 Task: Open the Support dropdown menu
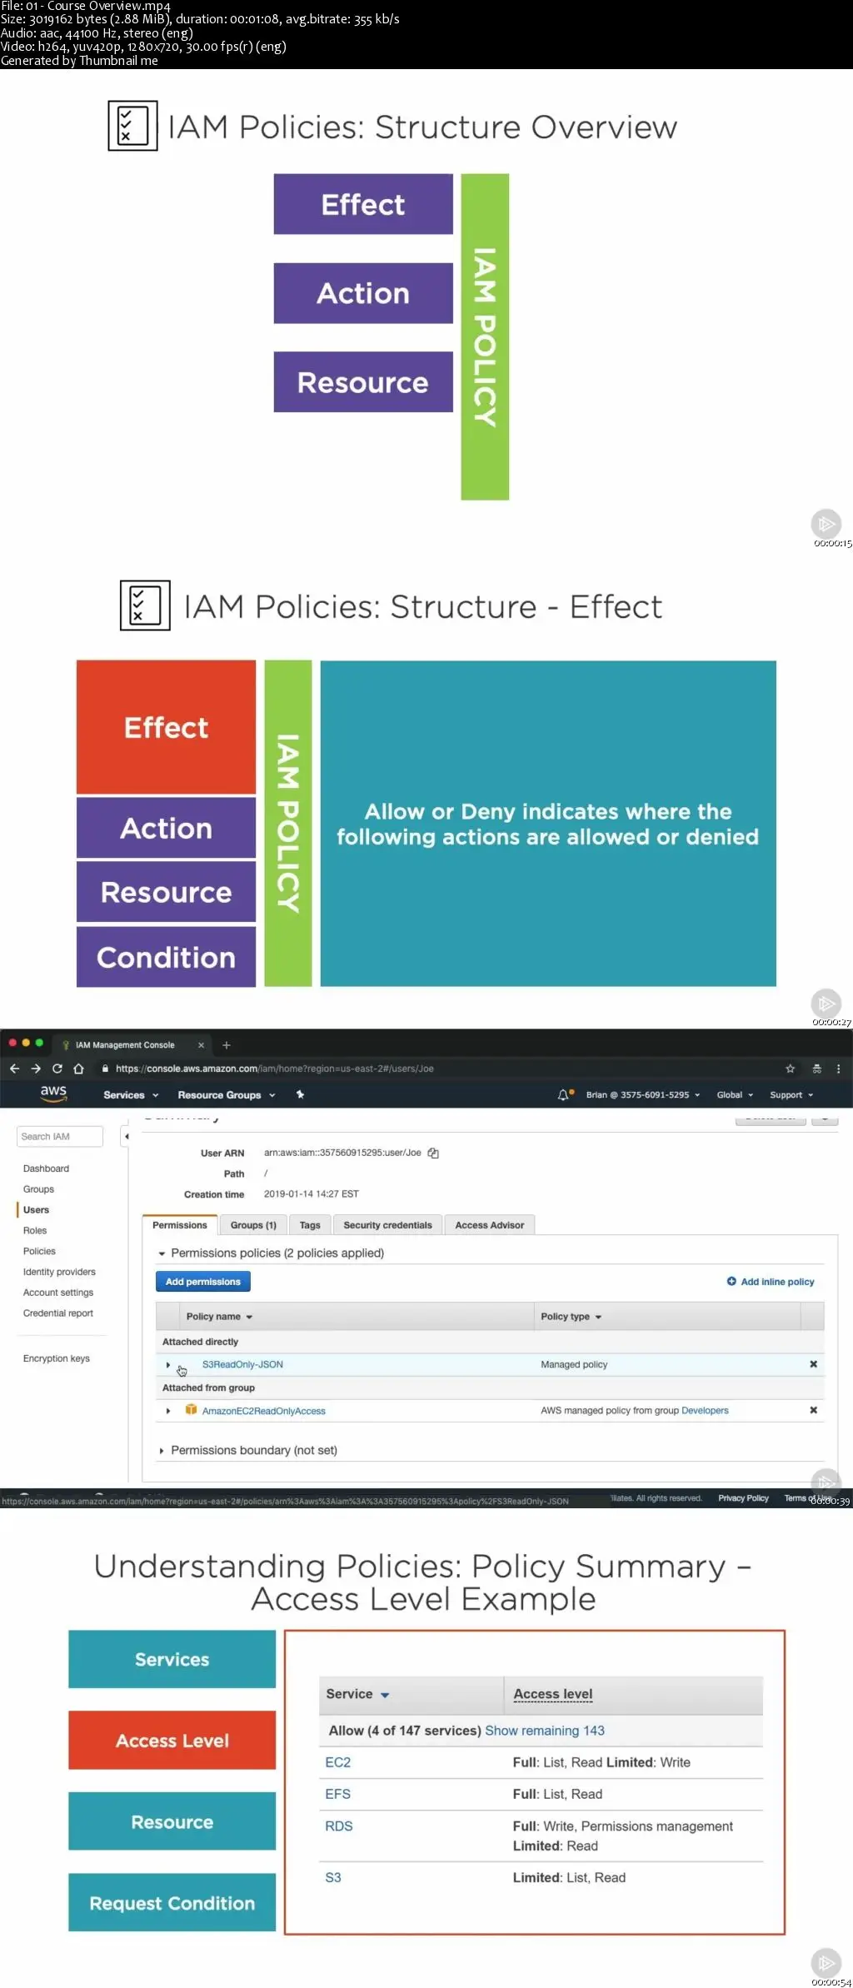point(791,1094)
